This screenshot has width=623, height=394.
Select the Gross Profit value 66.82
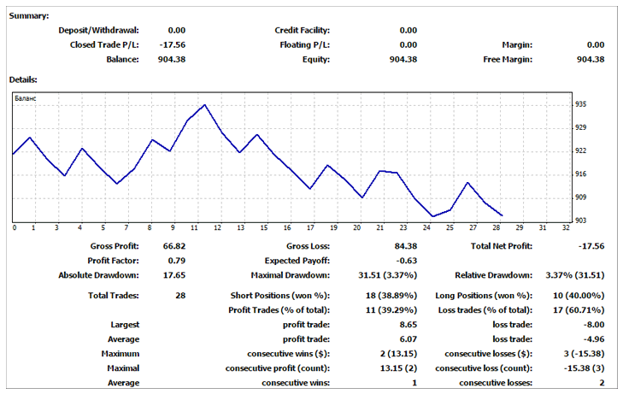click(173, 246)
